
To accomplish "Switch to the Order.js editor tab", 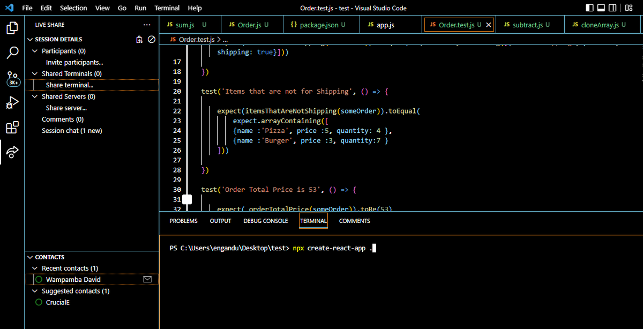I will [x=251, y=25].
